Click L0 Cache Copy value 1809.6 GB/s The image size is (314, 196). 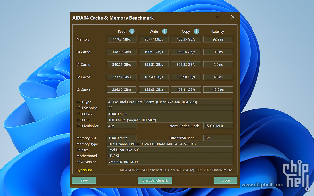(186, 52)
